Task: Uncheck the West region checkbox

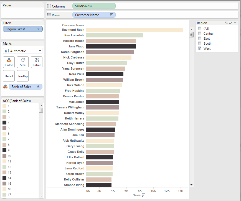Action: tap(199, 49)
